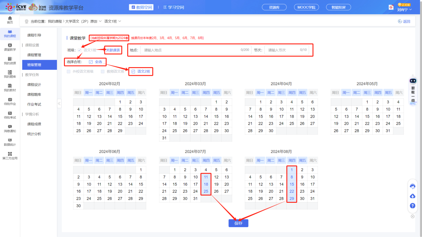Check the 外校语文班级 checkbox
Viewport: 422px width, 237px height.
pyautogui.click(x=69, y=71)
